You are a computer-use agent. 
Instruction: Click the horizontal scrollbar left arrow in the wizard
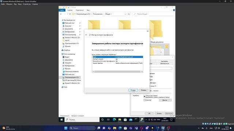pyautogui.click(x=93, y=71)
